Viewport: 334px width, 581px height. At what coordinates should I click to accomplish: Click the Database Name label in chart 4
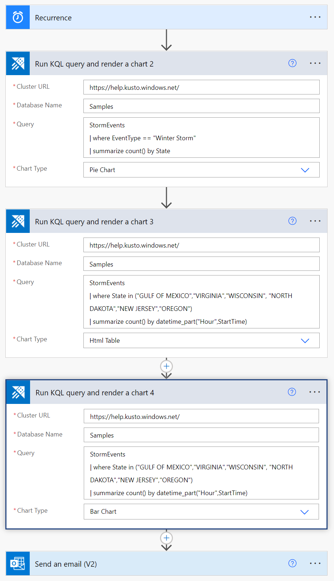coord(40,434)
